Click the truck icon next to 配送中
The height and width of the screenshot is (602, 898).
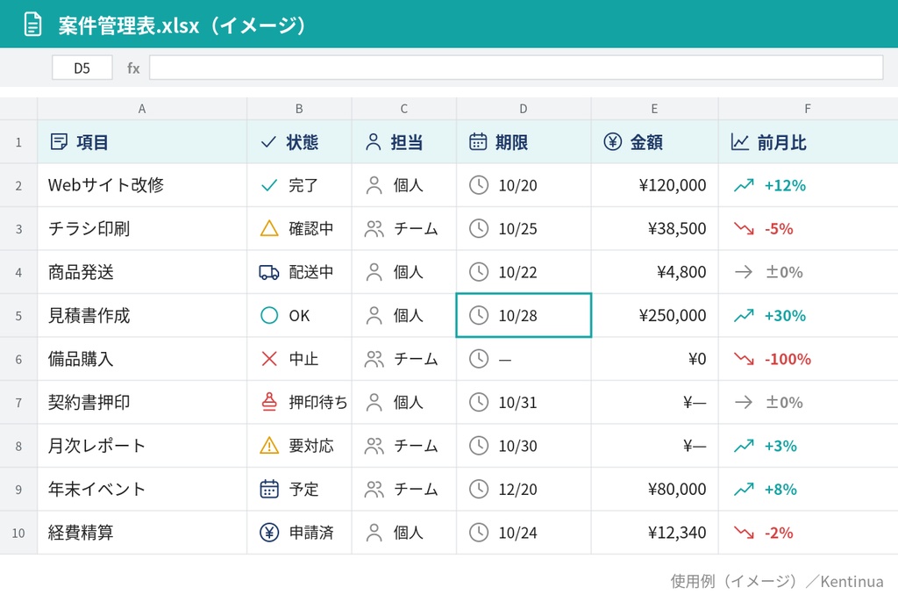point(269,272)
